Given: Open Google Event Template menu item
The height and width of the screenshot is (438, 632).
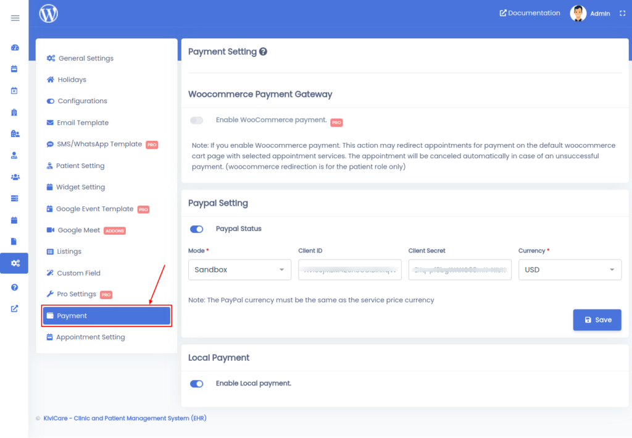Looking at the screenshot, I should (98, 209).
